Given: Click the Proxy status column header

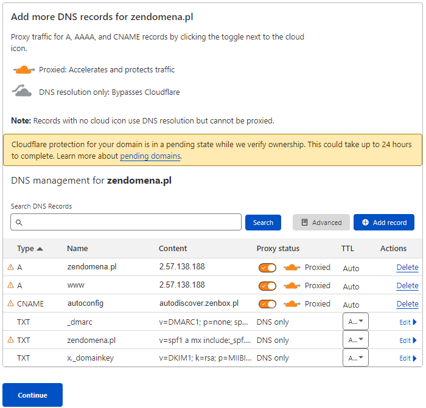Looking at the screenshot, I should (x=278, y=249).
